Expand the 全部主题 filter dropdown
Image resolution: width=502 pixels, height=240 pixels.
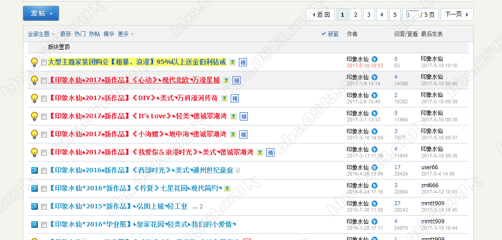[x=41, y=34]
